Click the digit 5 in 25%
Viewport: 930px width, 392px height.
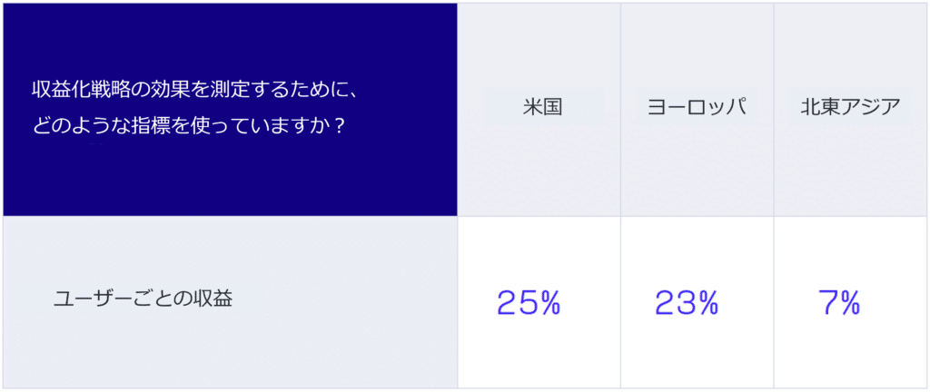tap(528, 303)
